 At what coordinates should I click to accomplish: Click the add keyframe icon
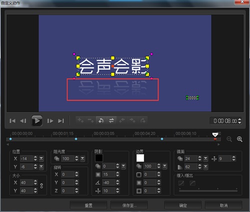[x=80, y=120]
